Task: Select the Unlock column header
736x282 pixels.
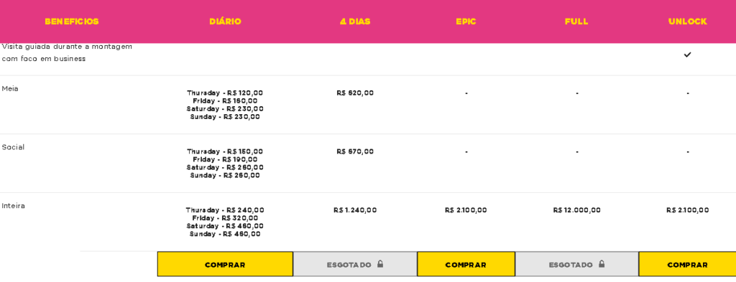Action: click(x=688, y=22)
